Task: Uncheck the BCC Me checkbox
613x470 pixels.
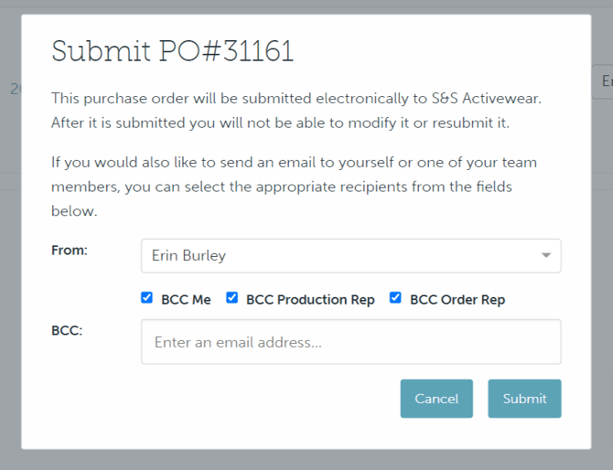Action: (x=146, y=298)
